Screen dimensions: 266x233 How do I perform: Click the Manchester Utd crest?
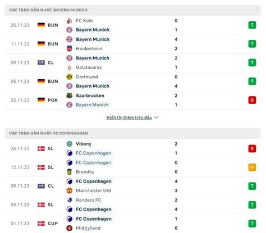click(70, 190)
